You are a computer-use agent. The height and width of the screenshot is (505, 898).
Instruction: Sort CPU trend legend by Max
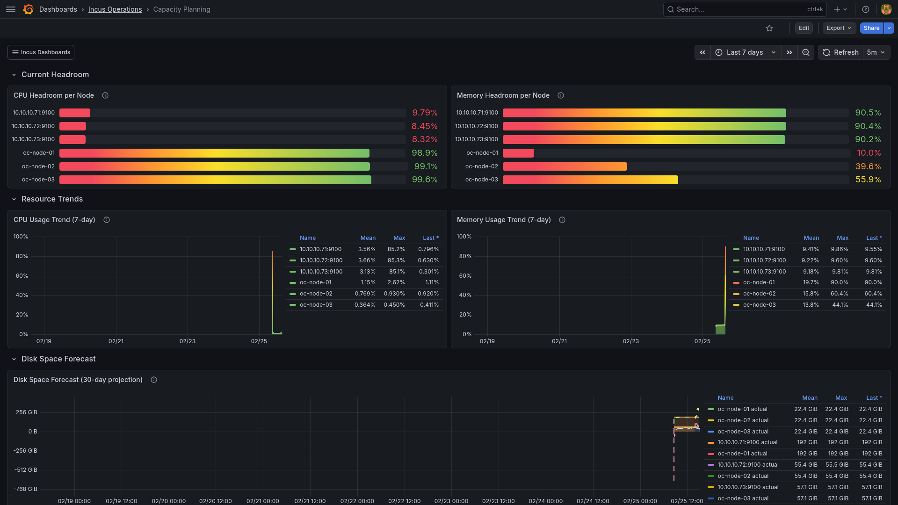click(x=399, y=238)
